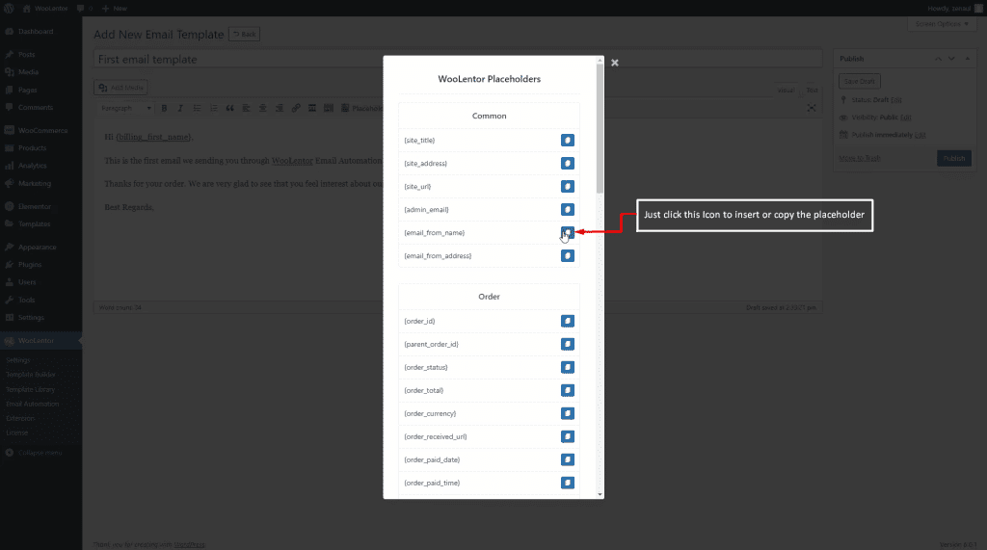Click the blue Publish button
987x550 pixels.
tap(953, 158)
